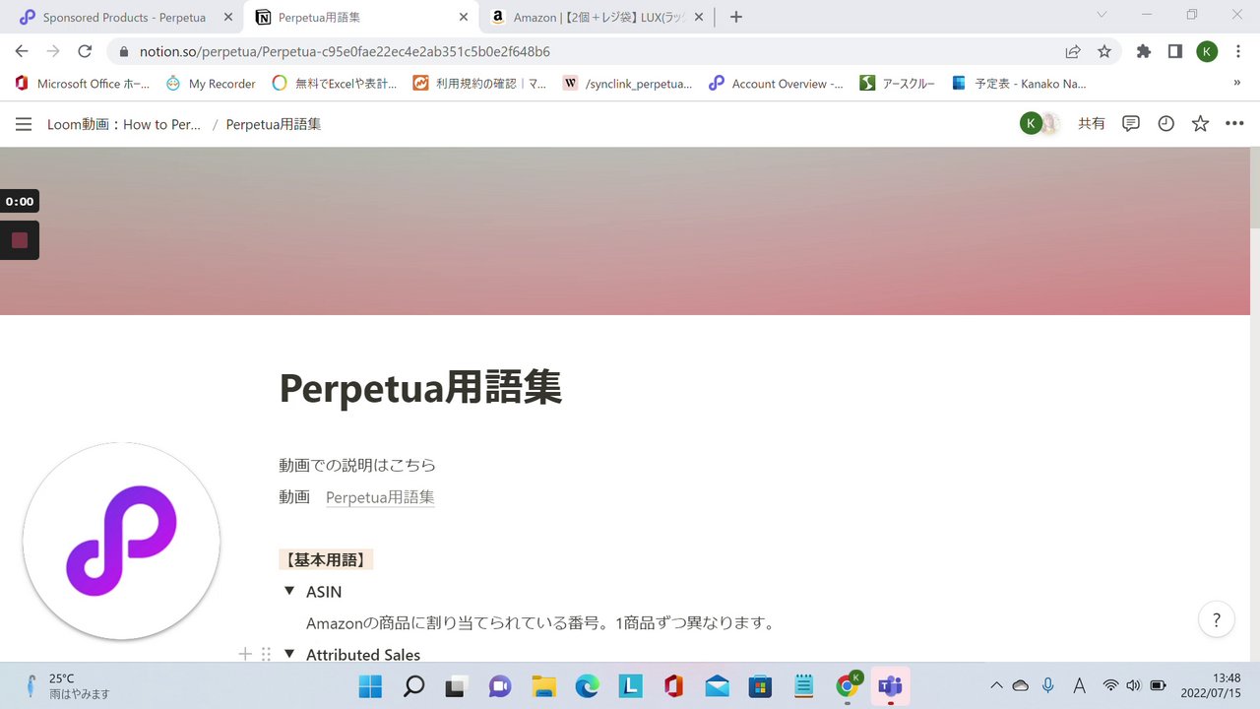Show more bookmarks chevron
The image size is (1260, 709).
tap(1236, 84)
